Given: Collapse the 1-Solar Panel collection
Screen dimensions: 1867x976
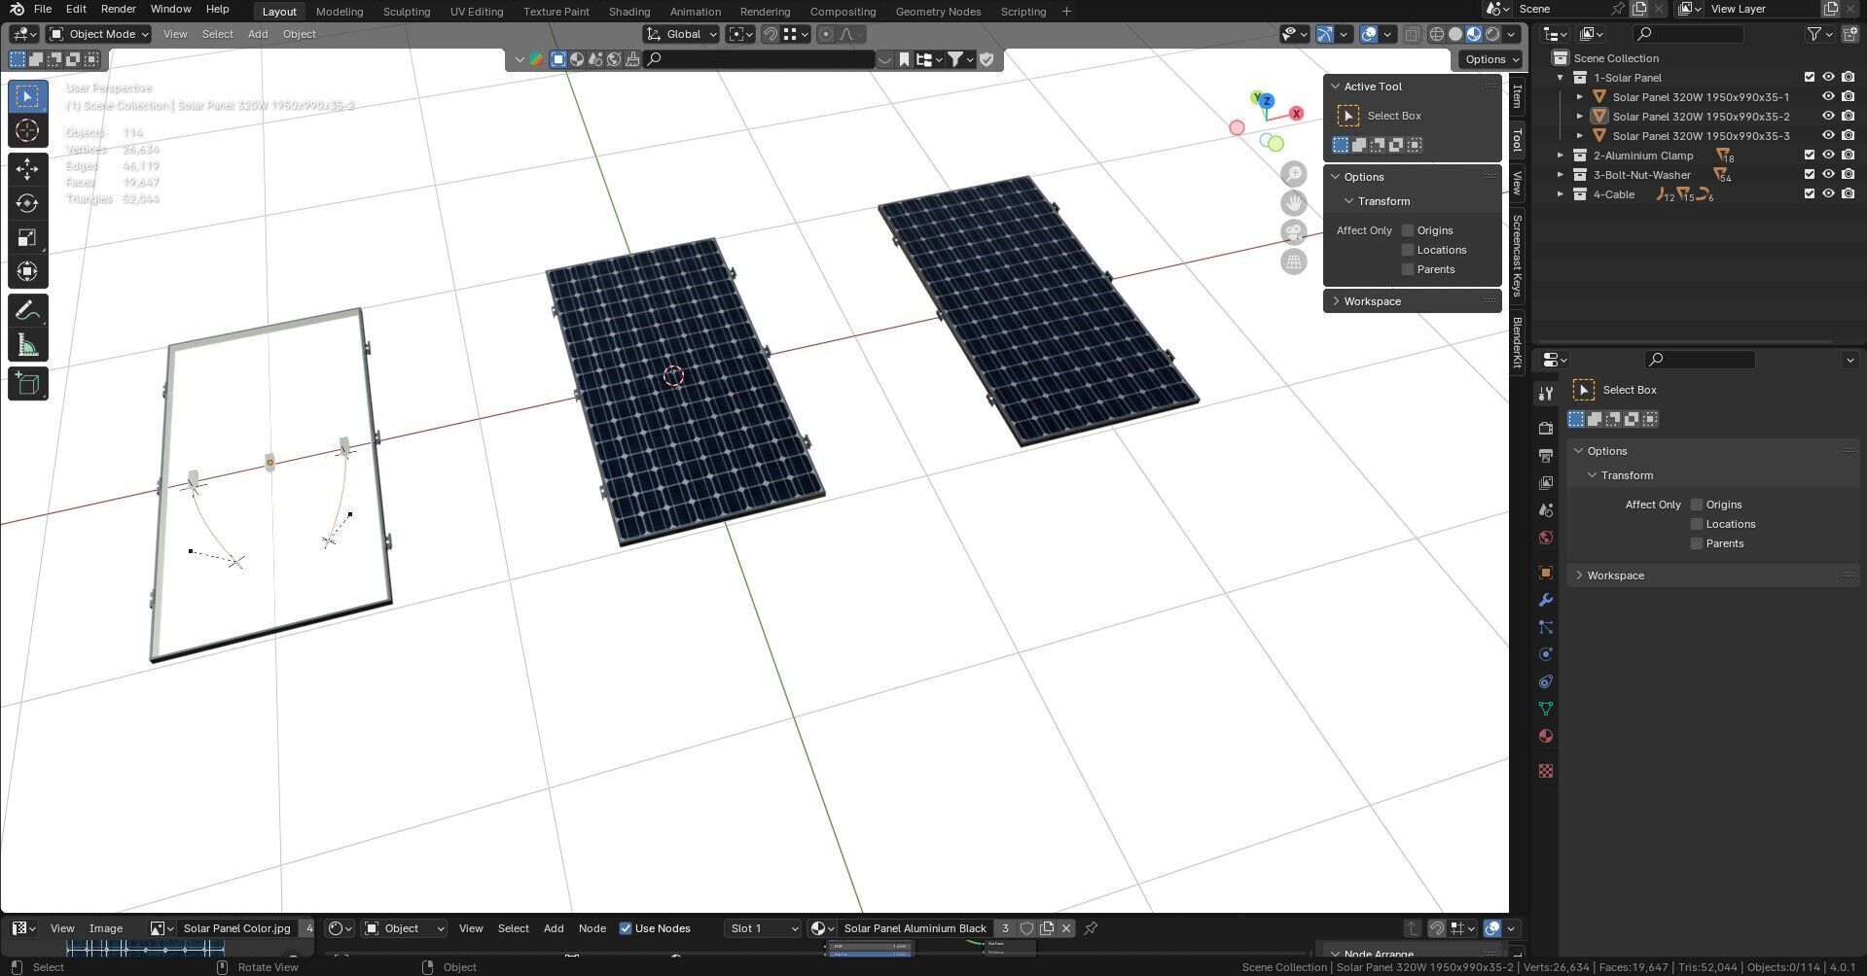Looking at the screenshot, I should coord(1561,78).
